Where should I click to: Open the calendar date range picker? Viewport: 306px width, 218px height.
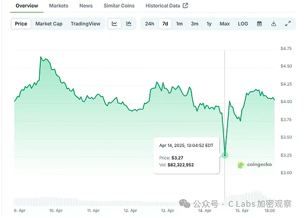(x=259, y=23)
